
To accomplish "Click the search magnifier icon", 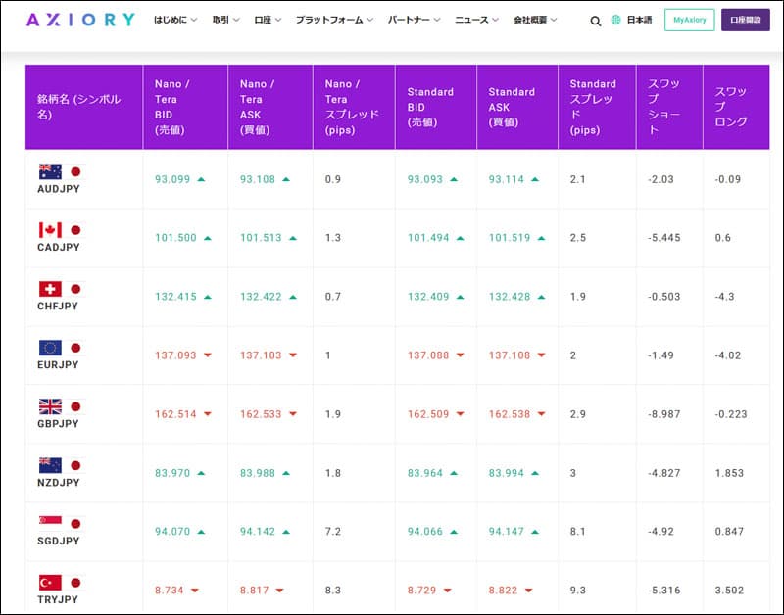I will [595, 19].
